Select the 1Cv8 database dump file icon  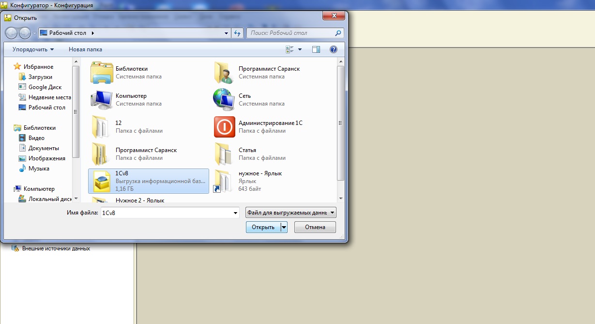(102, 181)
